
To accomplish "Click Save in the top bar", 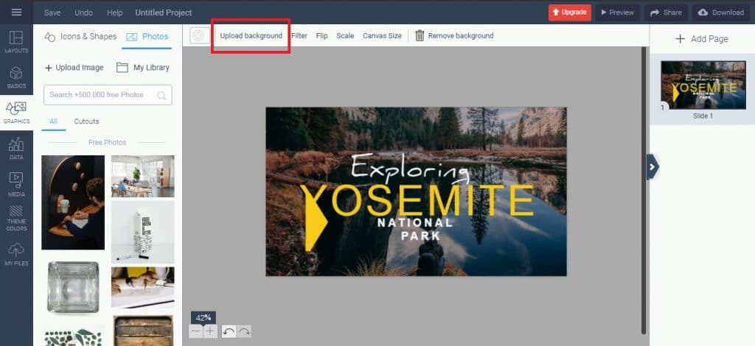I will click(x=52, y=13).
